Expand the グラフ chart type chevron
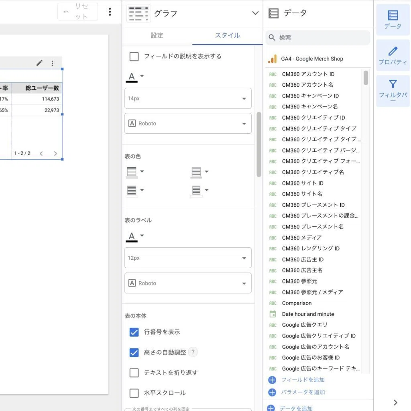 click(x=255, y=13)
